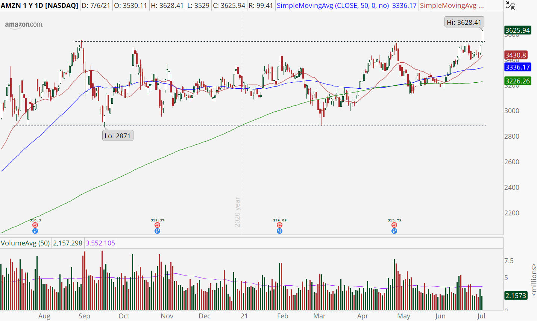Click the VolumeAvg (50) study label

(25, 243)
